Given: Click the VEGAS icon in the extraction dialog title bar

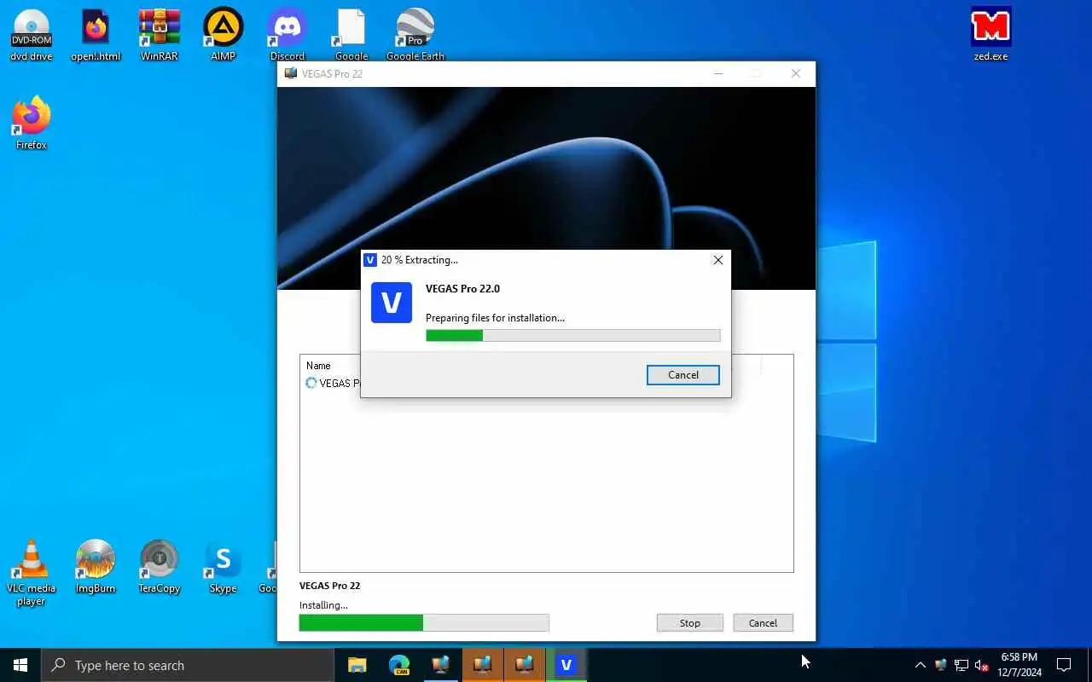Looking at the screenshot, I should click(x=370, y=260).
